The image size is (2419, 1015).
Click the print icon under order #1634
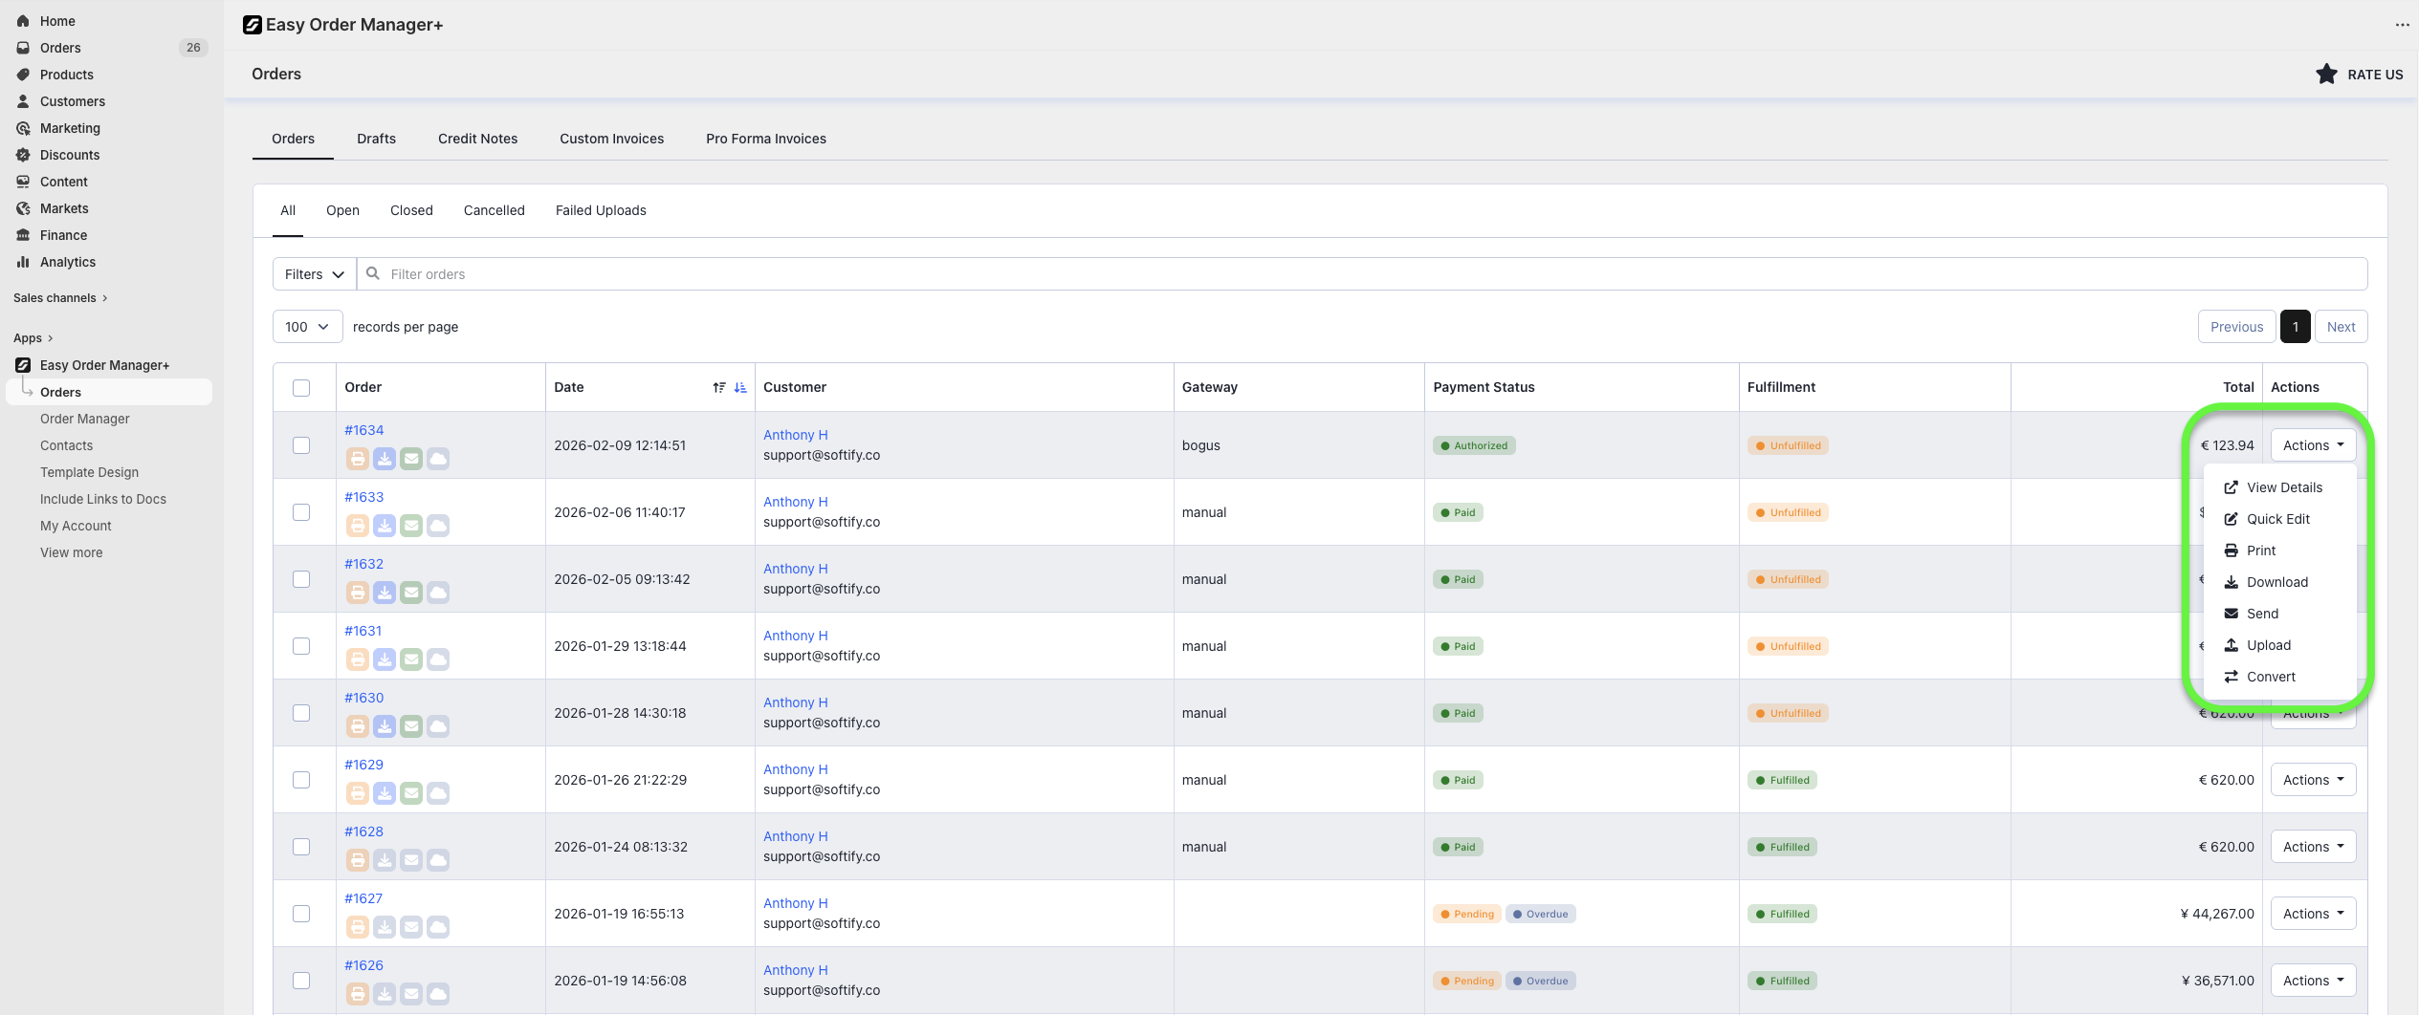[x=357, y=459]
